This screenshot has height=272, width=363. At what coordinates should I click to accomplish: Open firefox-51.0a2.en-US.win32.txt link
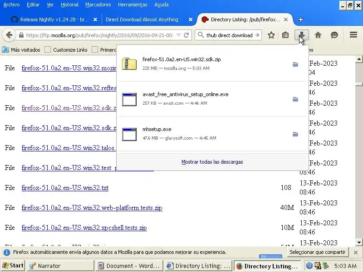click(x=65, y=188)
